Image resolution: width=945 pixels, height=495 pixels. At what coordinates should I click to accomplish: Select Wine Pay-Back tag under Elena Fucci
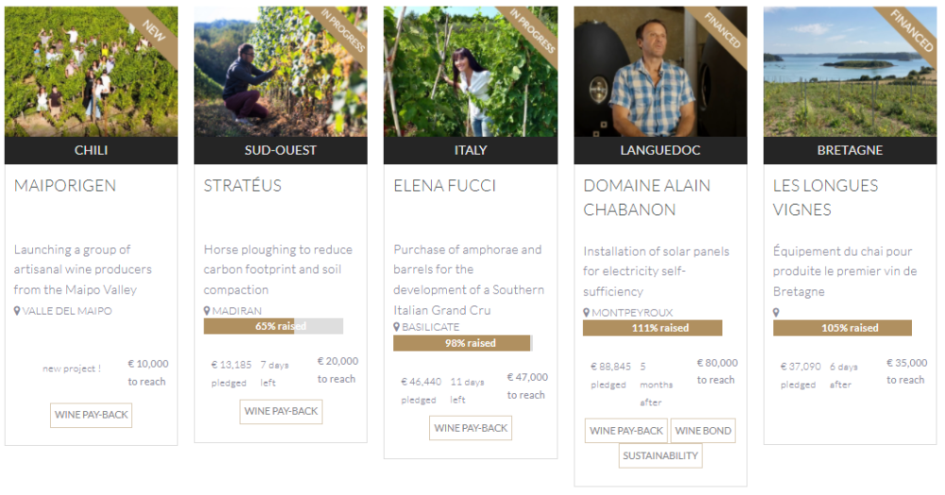[471, 428]
